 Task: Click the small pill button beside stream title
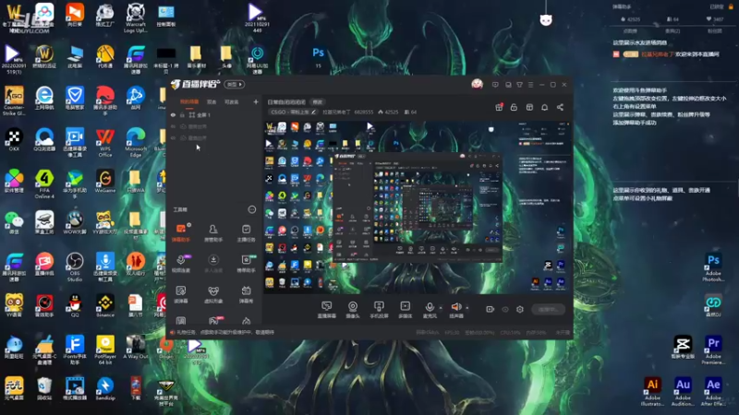pyautogui.click(x=318, y=102)
